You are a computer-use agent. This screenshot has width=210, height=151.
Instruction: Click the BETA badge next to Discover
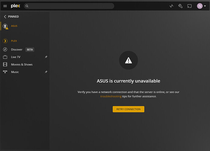click(x=30, y=50)
